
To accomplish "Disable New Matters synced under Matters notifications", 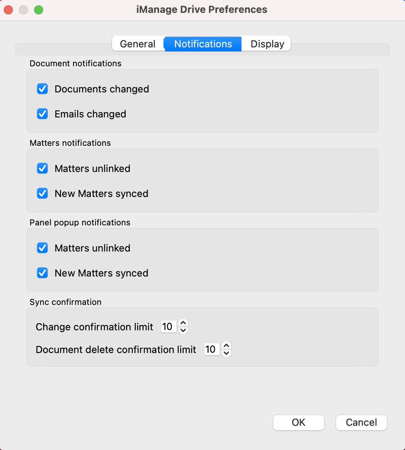I will pyautogui.click(x=42, y=193).
